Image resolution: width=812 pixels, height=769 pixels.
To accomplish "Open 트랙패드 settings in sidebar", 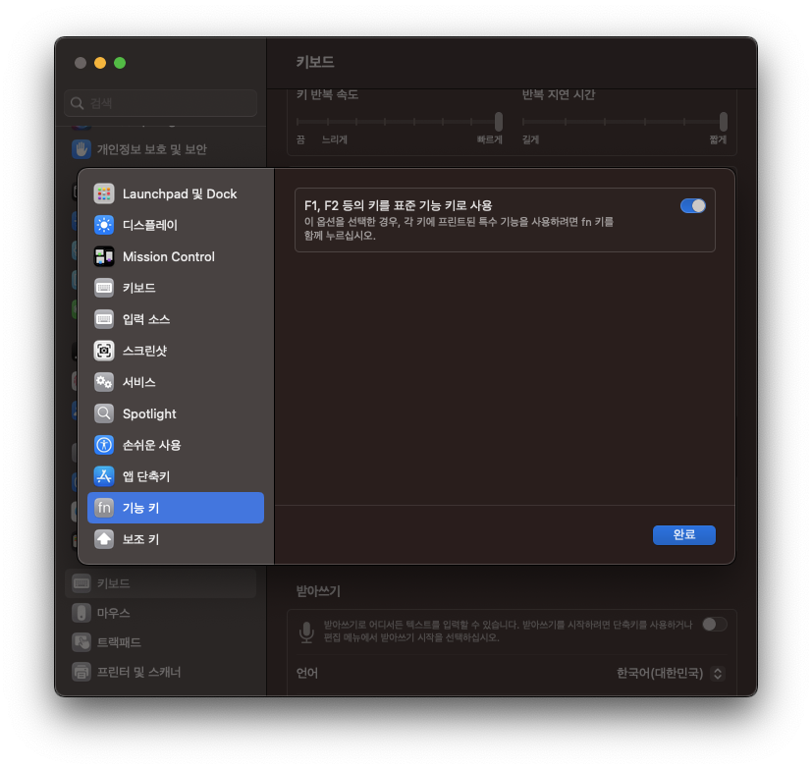I will 161,642.
